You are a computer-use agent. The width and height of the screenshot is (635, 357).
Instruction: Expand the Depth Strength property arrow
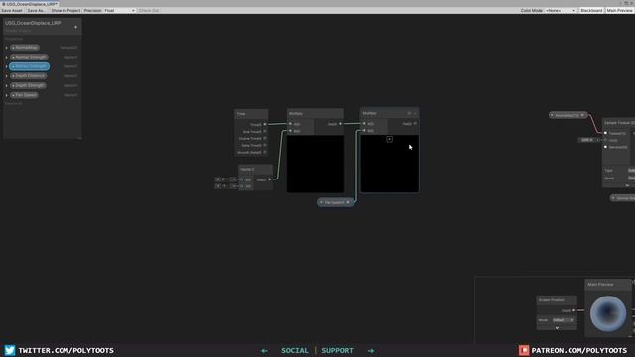pyautogui.click(x=7, y=86)
